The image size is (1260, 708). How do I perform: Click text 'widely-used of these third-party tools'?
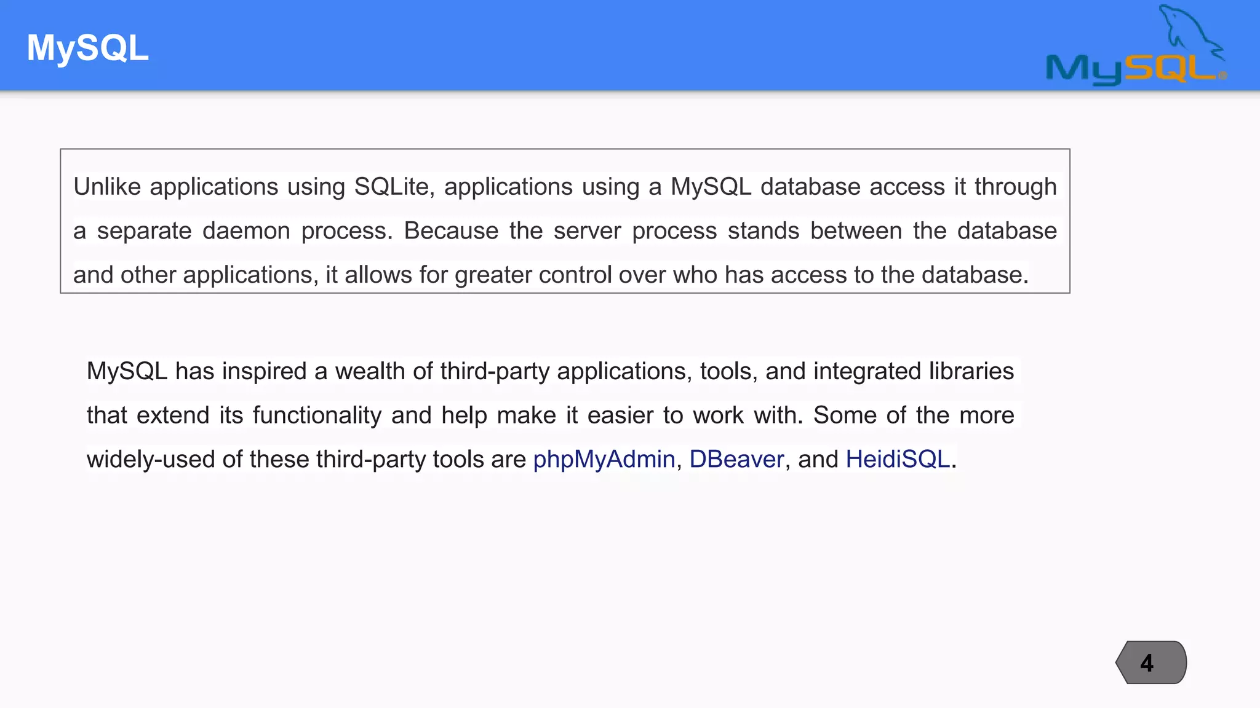point(285,459)
